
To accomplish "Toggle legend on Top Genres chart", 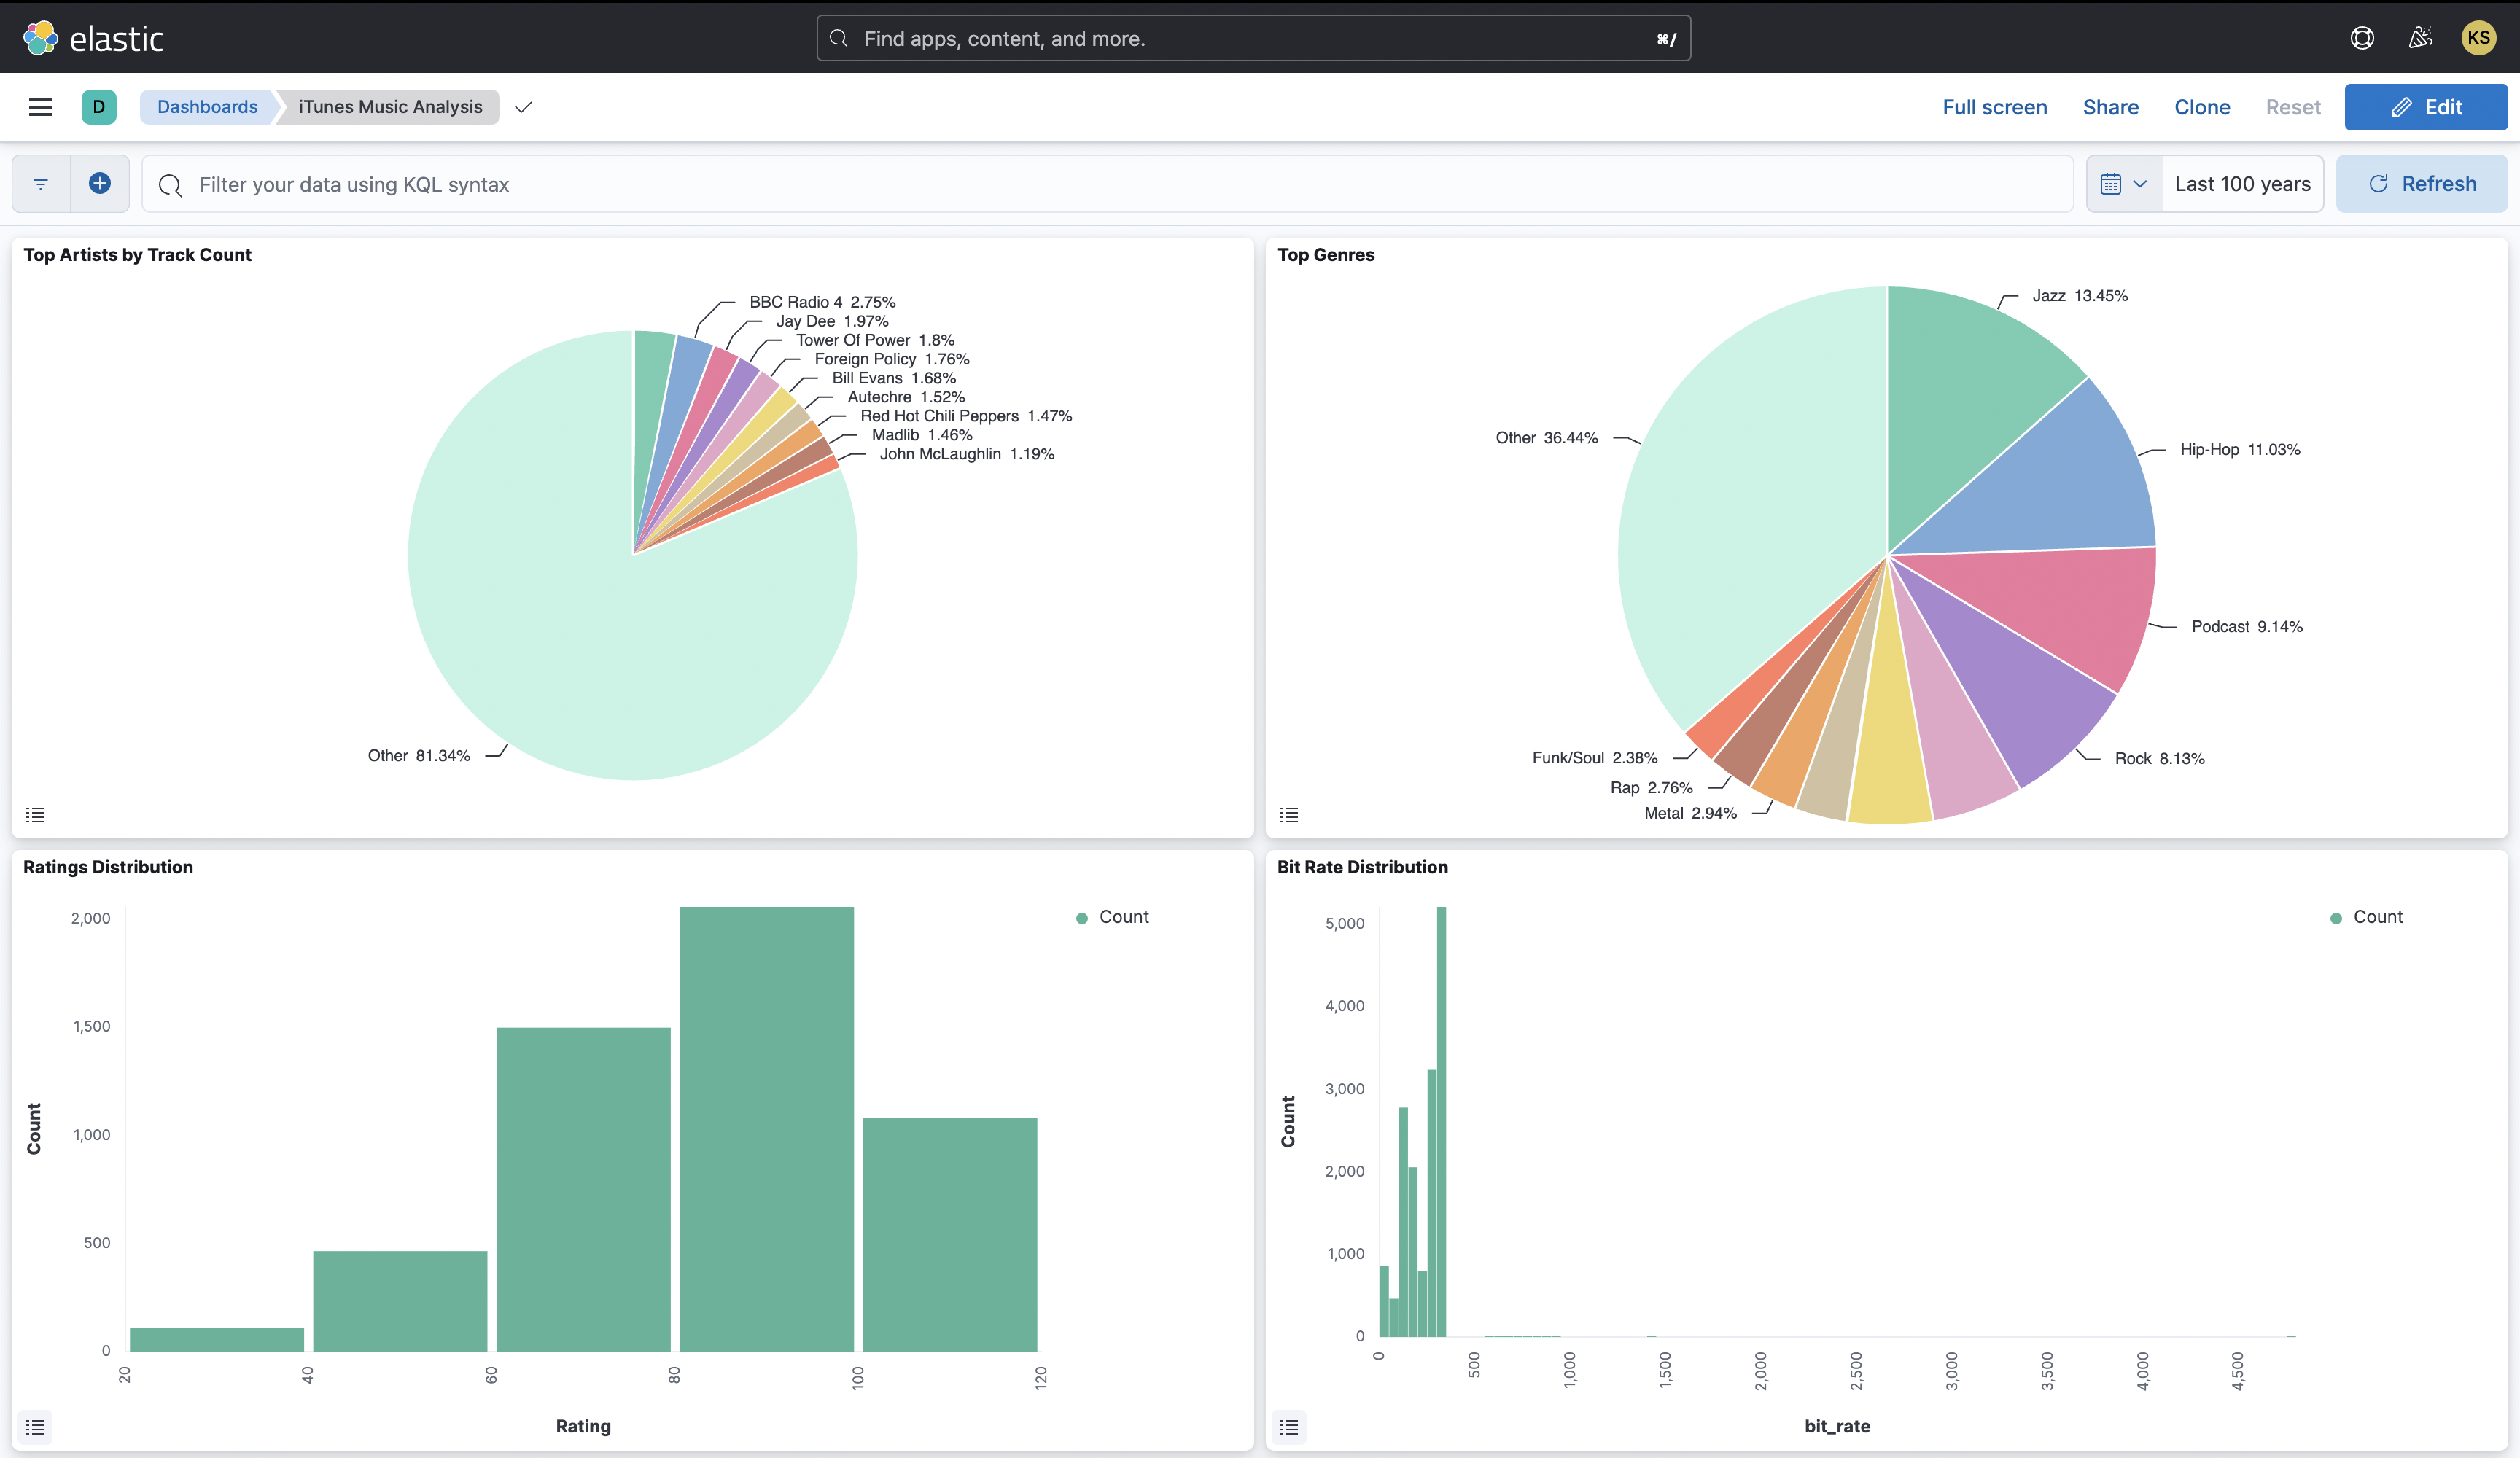I will [1289, 815].
